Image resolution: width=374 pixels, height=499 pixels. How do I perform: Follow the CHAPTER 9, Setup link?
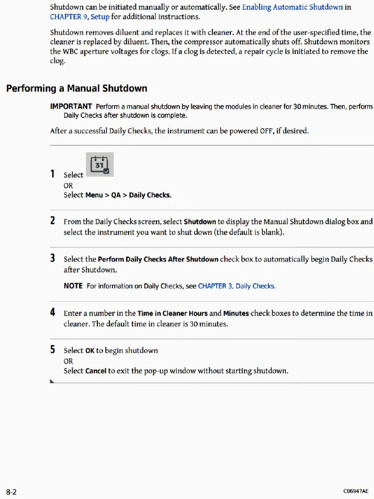click(x=79, y=17)
